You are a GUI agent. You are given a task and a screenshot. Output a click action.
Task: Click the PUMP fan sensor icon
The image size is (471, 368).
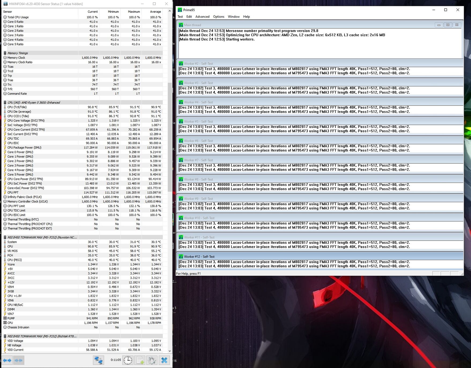[x=5, y=318]
